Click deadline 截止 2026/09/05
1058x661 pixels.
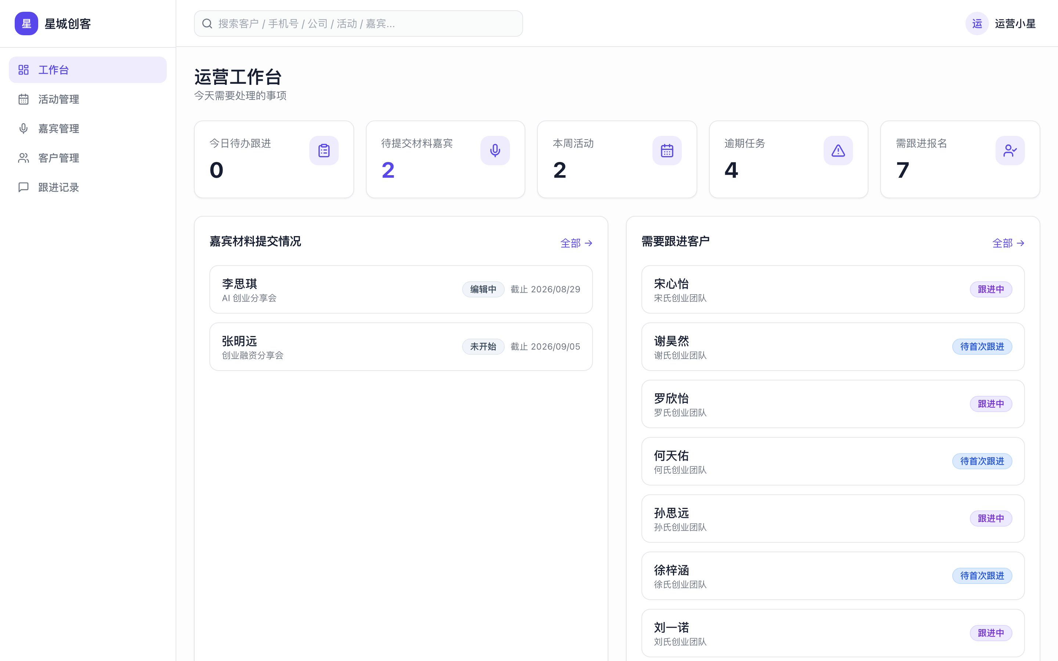tap(545, 347)
